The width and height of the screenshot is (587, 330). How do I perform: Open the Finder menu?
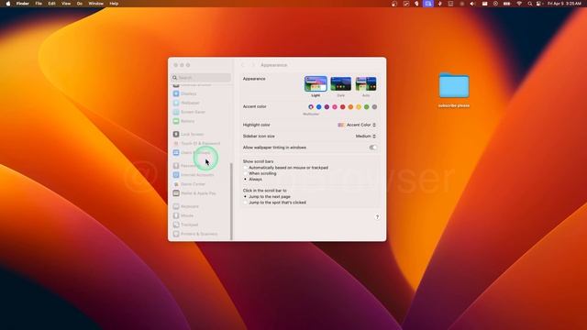[x=22, y=4]
